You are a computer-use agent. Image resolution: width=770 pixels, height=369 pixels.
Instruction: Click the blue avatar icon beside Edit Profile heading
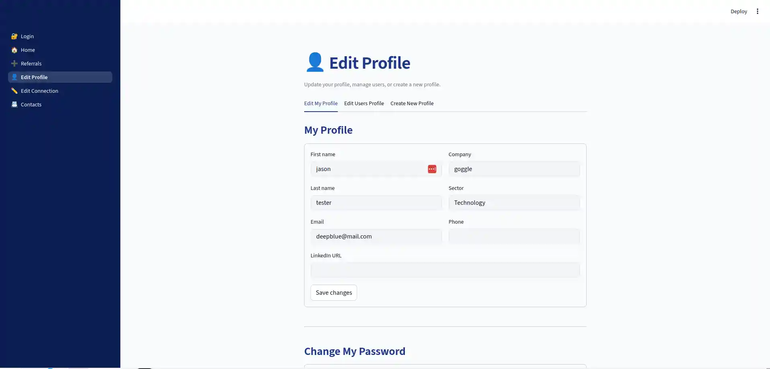click(315, 61)
